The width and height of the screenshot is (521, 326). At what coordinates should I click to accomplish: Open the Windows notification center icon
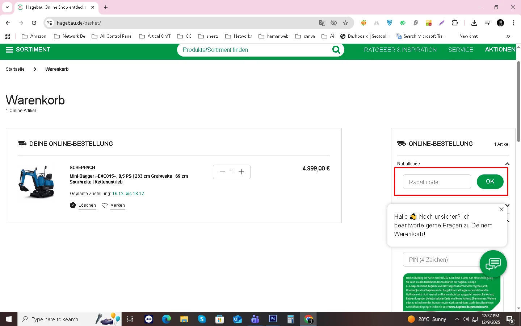tap(510, 319)
